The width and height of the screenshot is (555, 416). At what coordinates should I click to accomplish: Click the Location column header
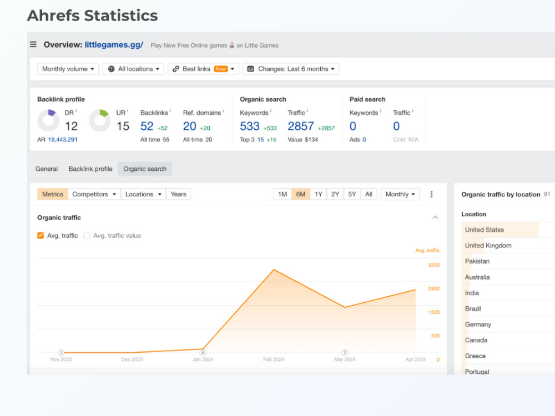473,214
